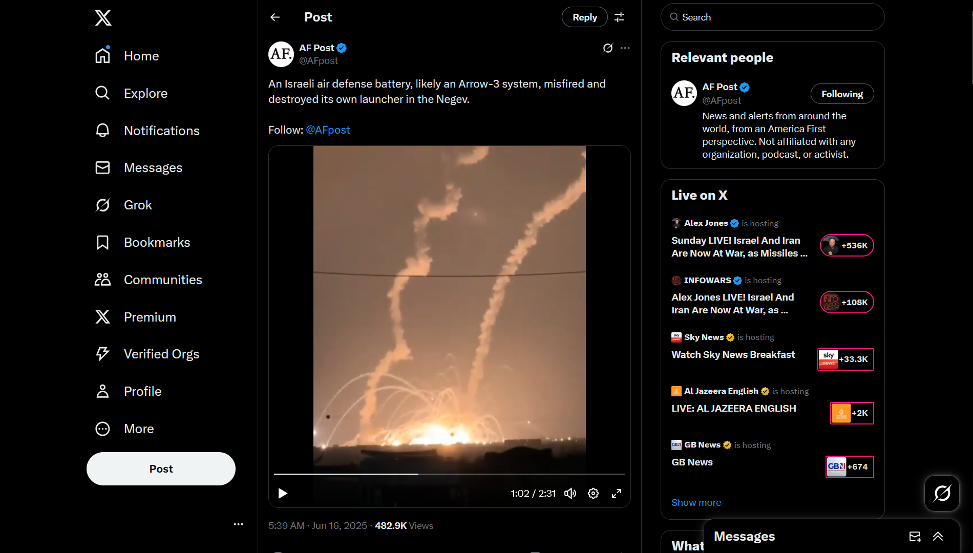Go to Bookmarks in the sidebar
The image size is (973, 553).
(x=142, y=242)
